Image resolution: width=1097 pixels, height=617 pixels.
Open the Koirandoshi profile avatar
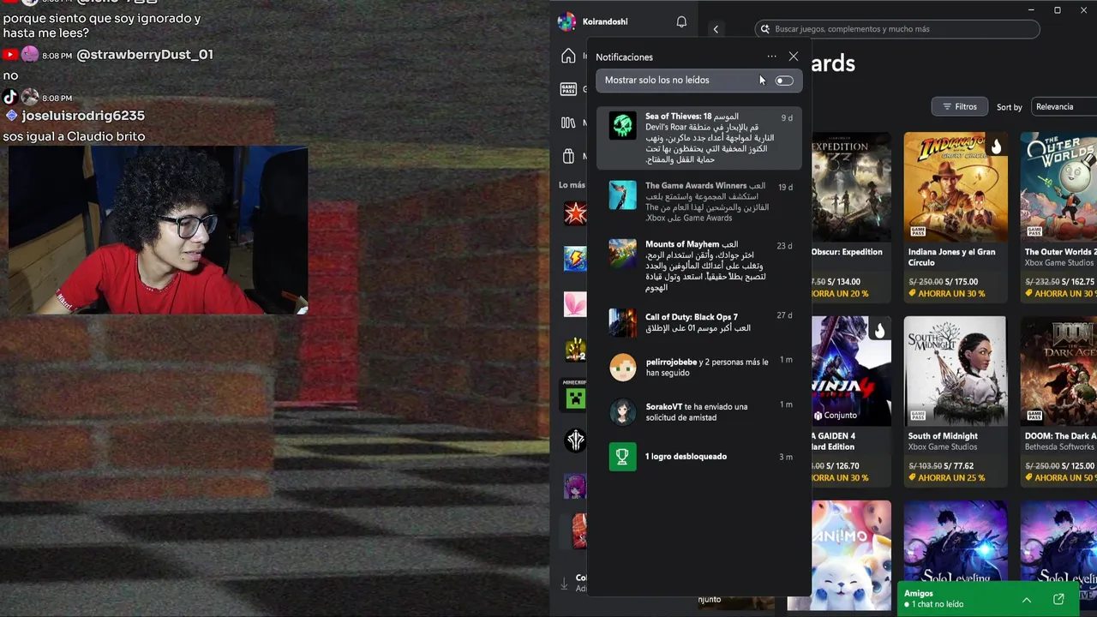coord(566,22)
